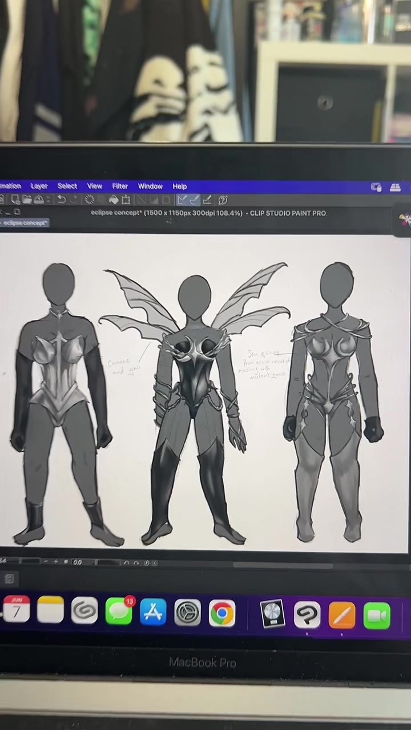Open the View menu
This screenshot has height=730, width=411.
click(x=94, y=186)
